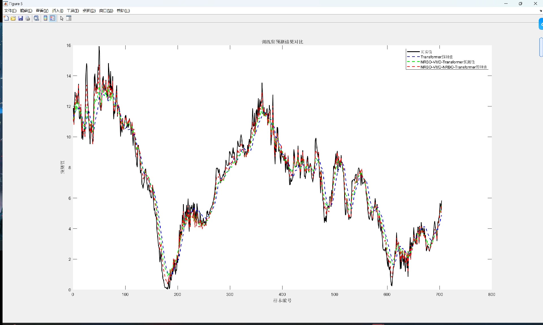543x325 pixels.
Task: Open the 桌面 (Desktop) menu
Action: 89,11
